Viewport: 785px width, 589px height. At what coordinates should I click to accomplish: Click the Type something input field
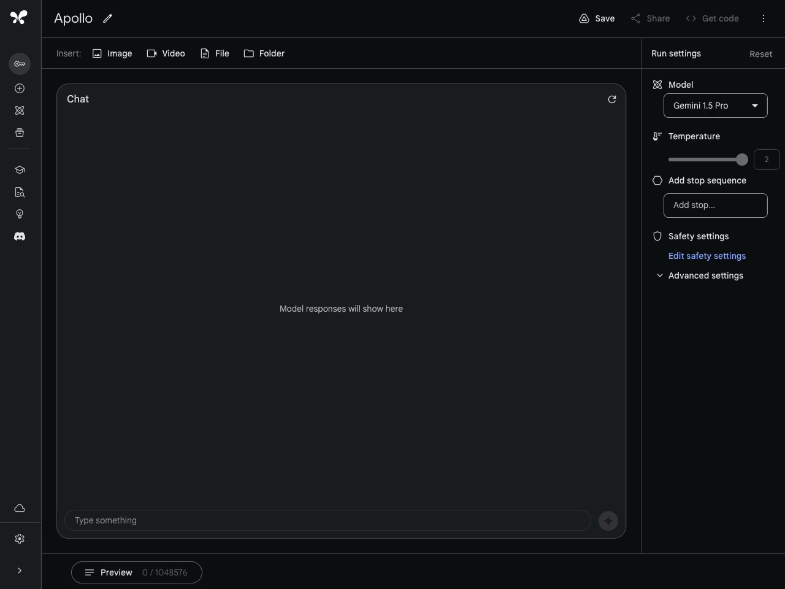327,520
